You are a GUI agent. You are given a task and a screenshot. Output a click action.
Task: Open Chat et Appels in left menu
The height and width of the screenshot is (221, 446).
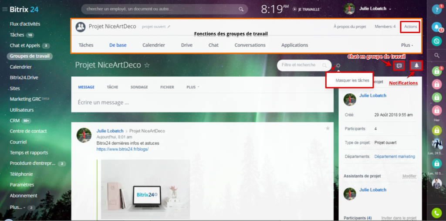tap(25, 46)
